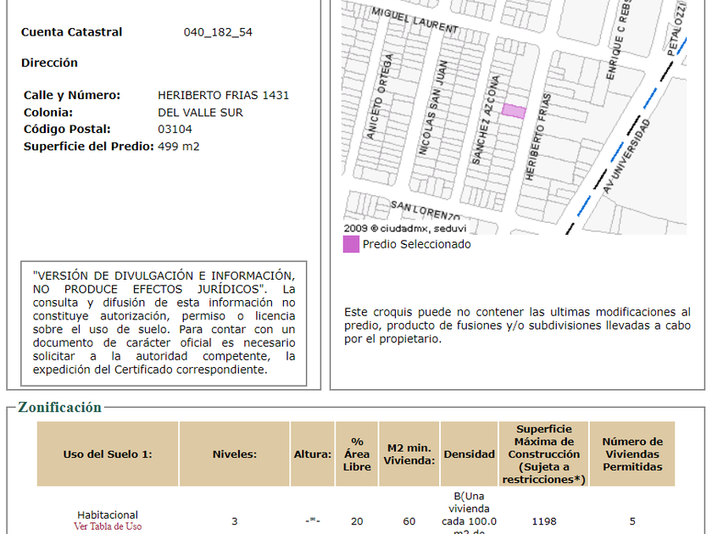Viewport: 712px width, 534px height.
Task: Click the Densidad column header
Action: [469, 454]
